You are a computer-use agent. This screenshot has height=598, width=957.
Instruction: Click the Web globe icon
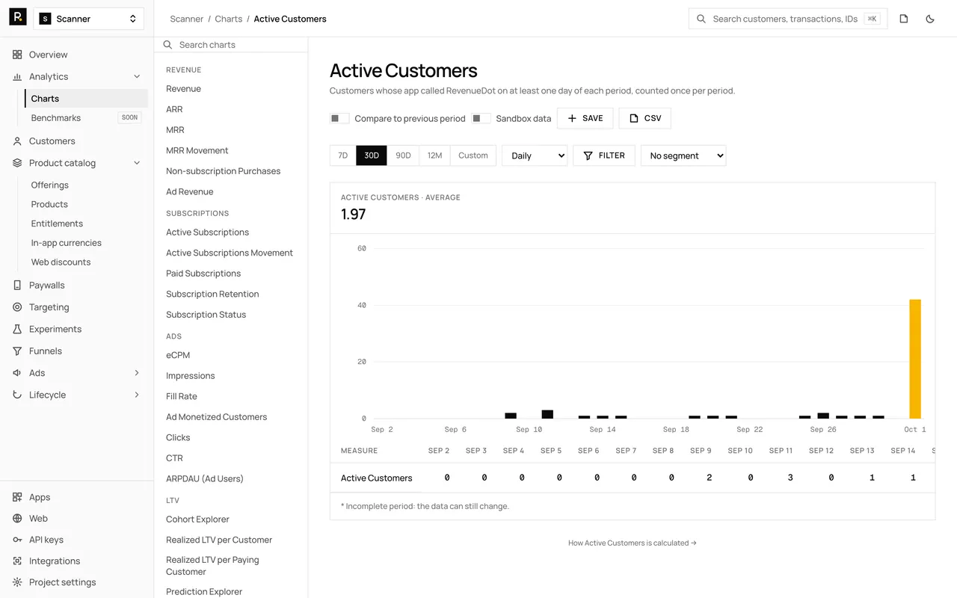click(x=17, y=518)
